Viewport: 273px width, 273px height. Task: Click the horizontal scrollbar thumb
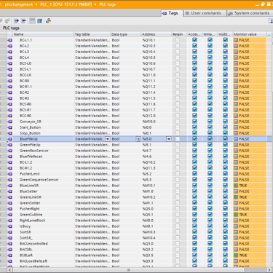click(x=129, y=270)
